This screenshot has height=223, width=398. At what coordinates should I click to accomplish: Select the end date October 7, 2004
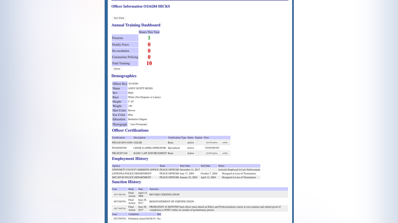(x=209, y=174)
